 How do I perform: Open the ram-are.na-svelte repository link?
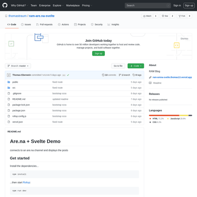tap(42, 16)
